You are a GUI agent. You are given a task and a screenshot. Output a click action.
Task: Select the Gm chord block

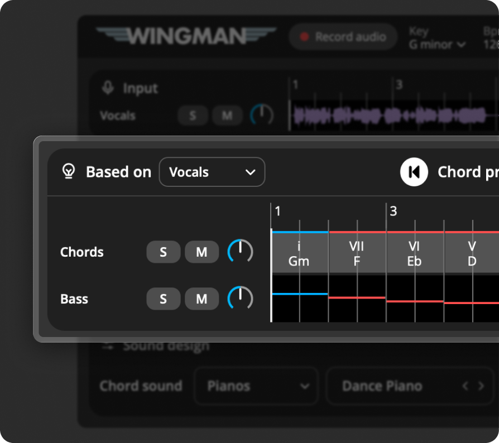point(299,253)
